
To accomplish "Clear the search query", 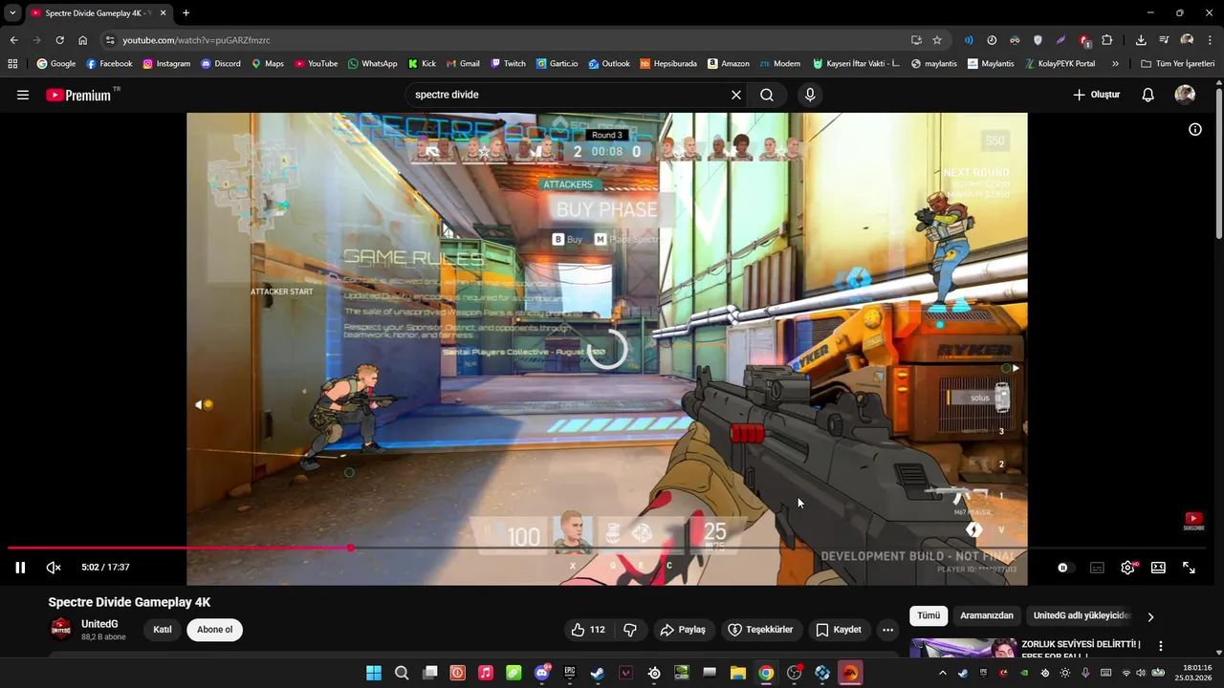I will pyautogui.click(x=736, y=95).
